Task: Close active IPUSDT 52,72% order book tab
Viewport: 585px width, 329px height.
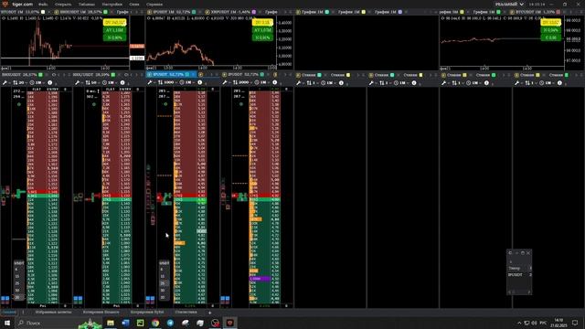Action: click(193, 75)
